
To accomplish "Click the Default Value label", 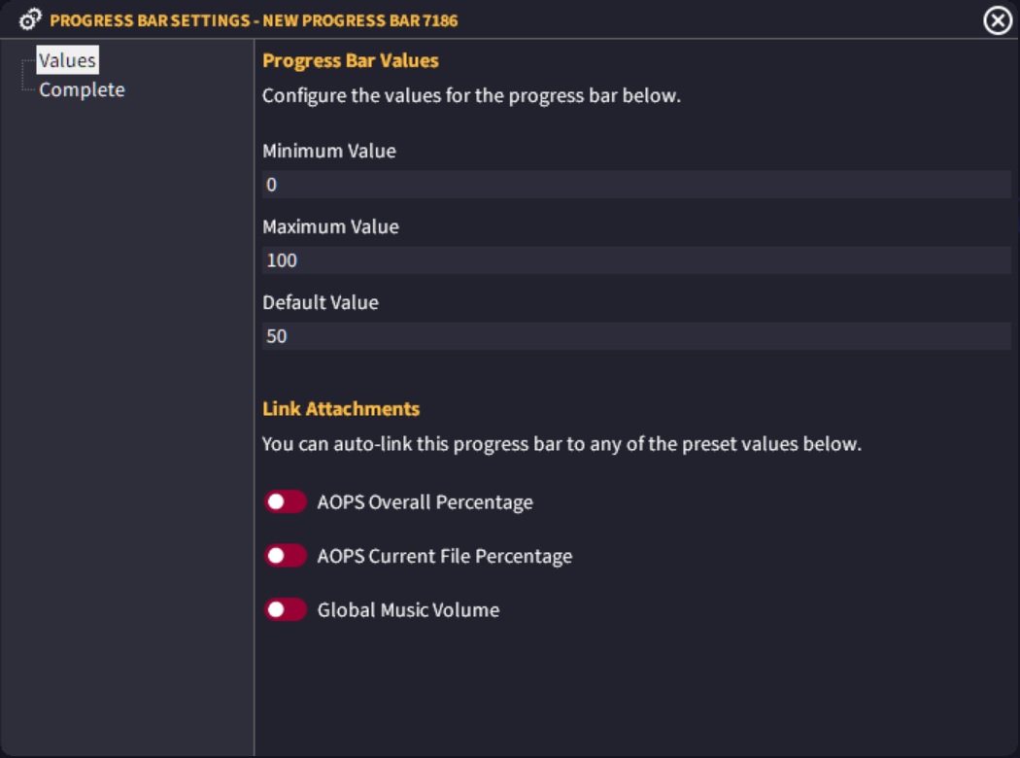I will [x=320, y=302].
